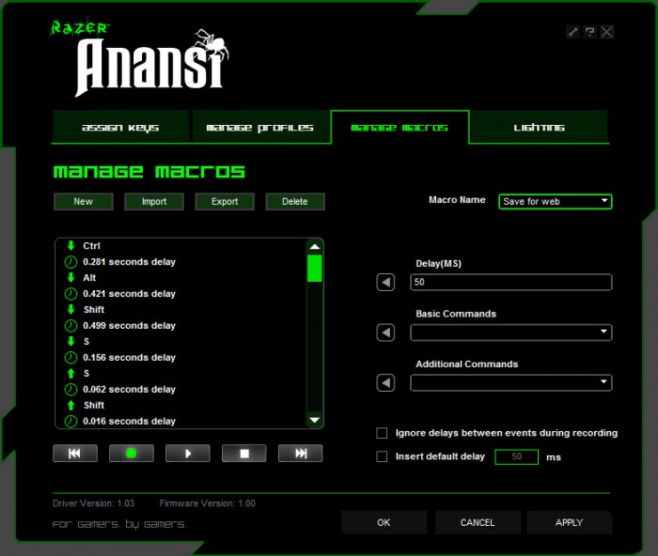Jump to macro start with rewind button

(x=75, y=454)
